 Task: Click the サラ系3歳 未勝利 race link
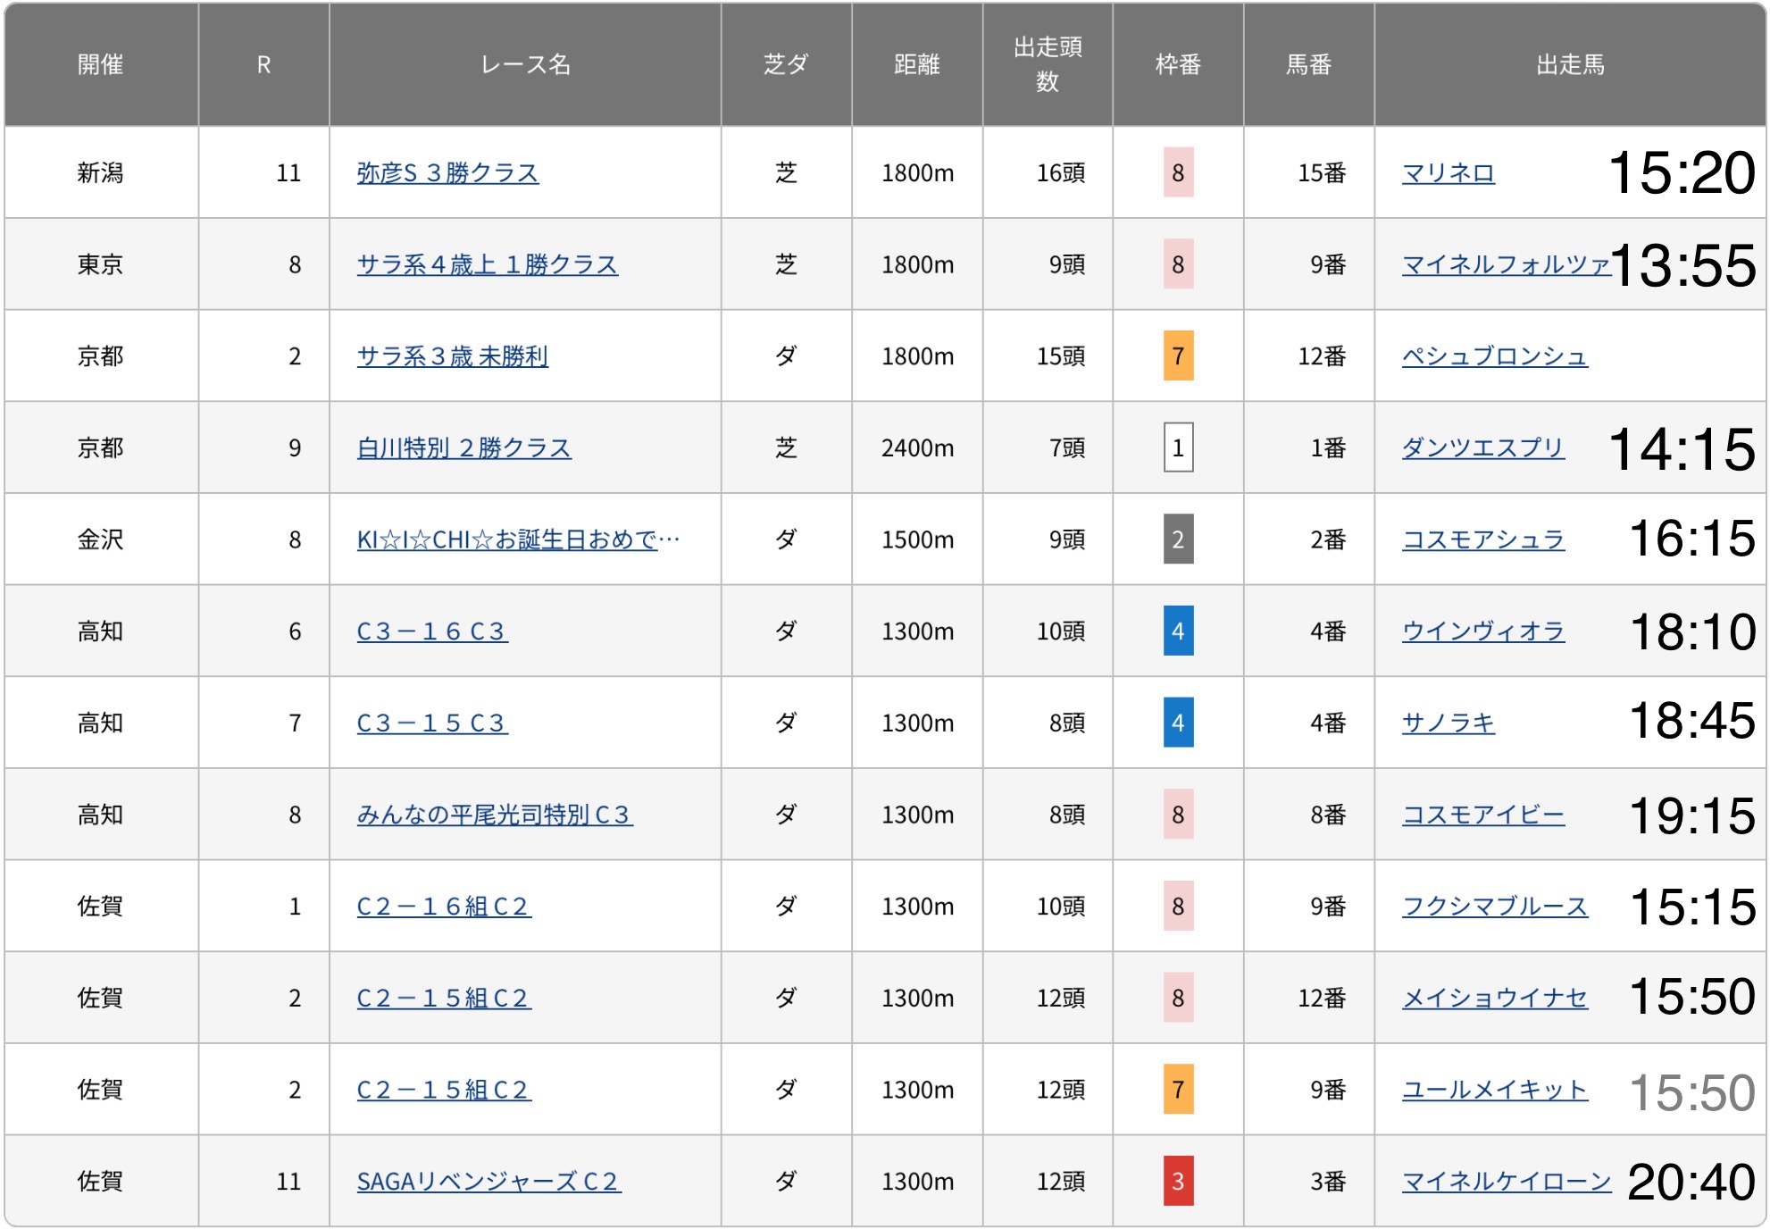coord(452,356)
